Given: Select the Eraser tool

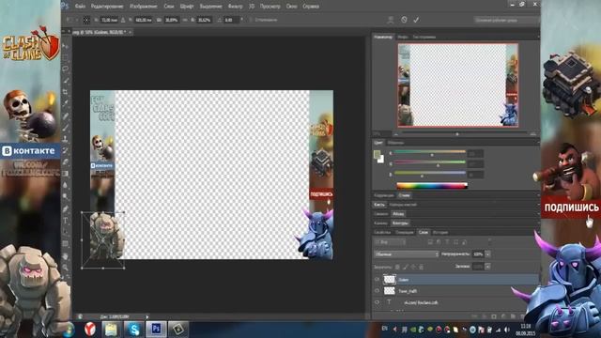Looking at the screenshot, I should pyautogui.click(x=66, y=161).
